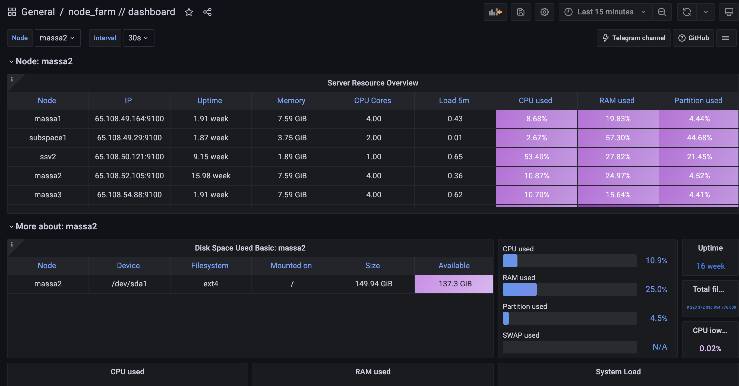Viewport: 739px width, 386px height.
Task: Share the dashboard via share icon
Action: tap(207, 12)
